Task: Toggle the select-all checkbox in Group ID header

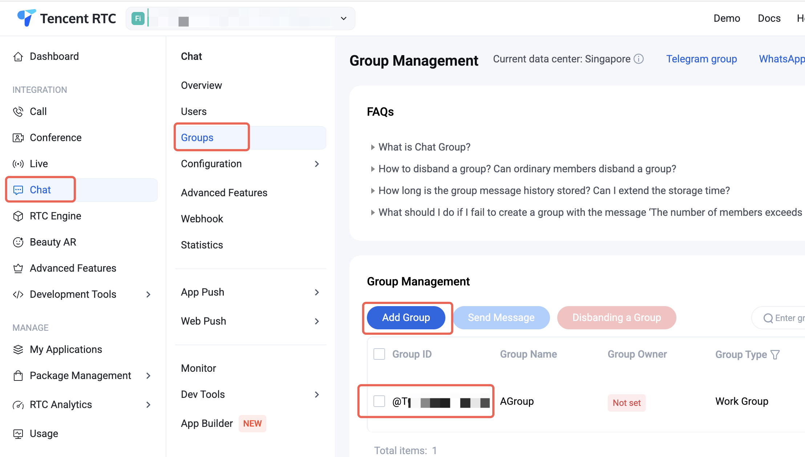Action: point(379,354)
